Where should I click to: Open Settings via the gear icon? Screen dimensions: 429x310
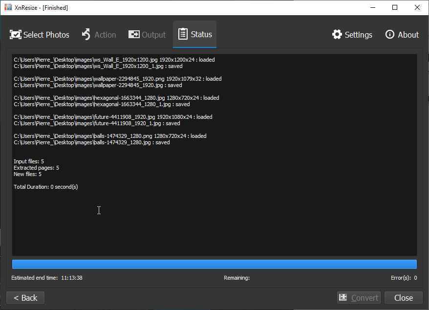coord(337,35)
